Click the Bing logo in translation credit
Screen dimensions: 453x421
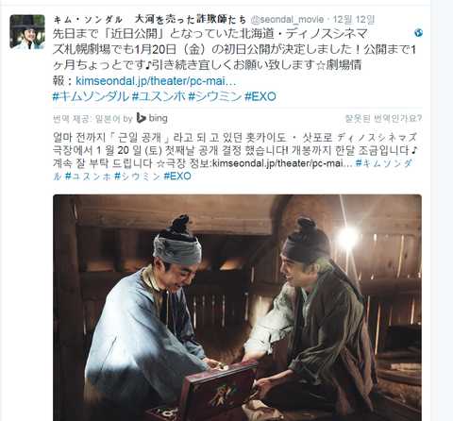click(x=152, y=118)
